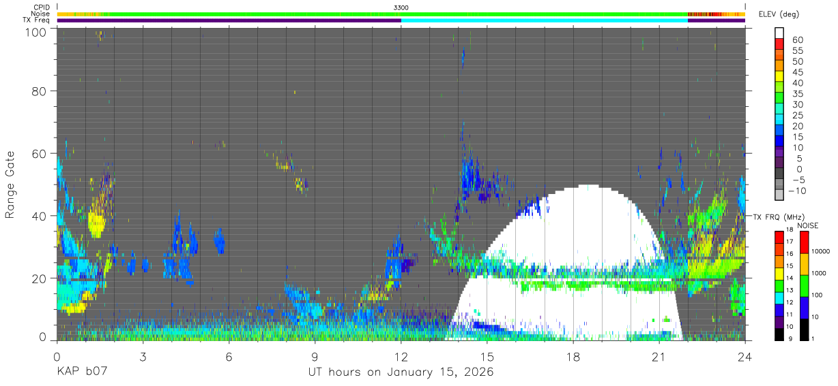Click the ELEV colorbar value '35'
838x386 pixels.
797,94
